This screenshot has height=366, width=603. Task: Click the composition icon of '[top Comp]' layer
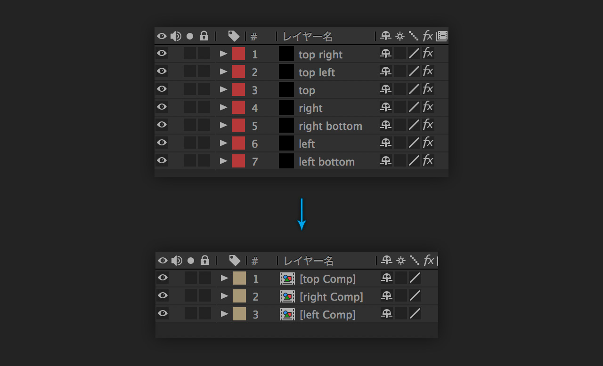pyautogui.click(x=287, y=278)
